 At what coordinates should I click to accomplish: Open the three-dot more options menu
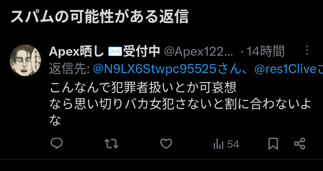coord(307,50)
